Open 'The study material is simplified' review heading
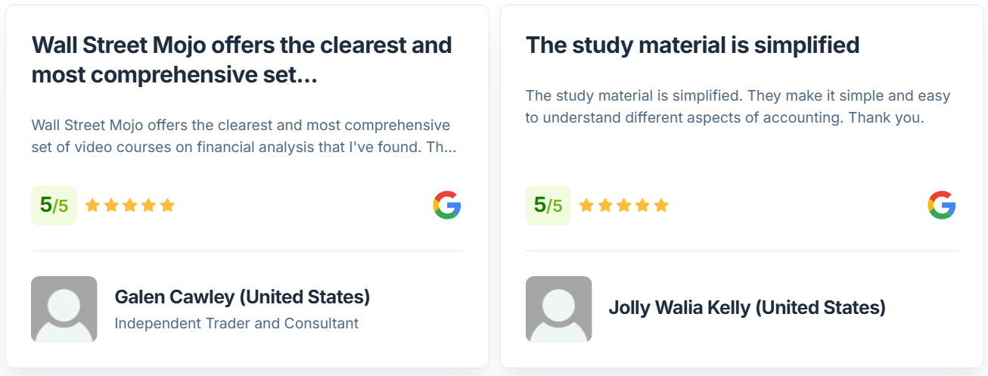This screenshot has height=376, width=988. (x=692, y=45)
